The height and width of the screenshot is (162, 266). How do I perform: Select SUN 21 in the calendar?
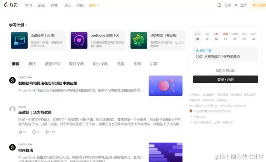(225, 37)
